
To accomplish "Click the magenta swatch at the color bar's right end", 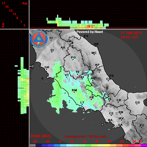I will (x=144, y=146).
